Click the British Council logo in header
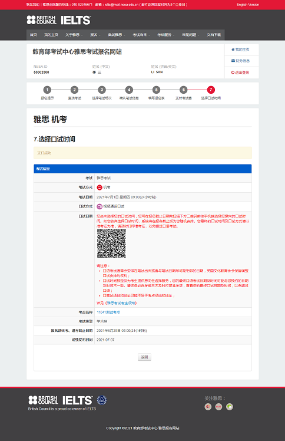 pos(42,20)
